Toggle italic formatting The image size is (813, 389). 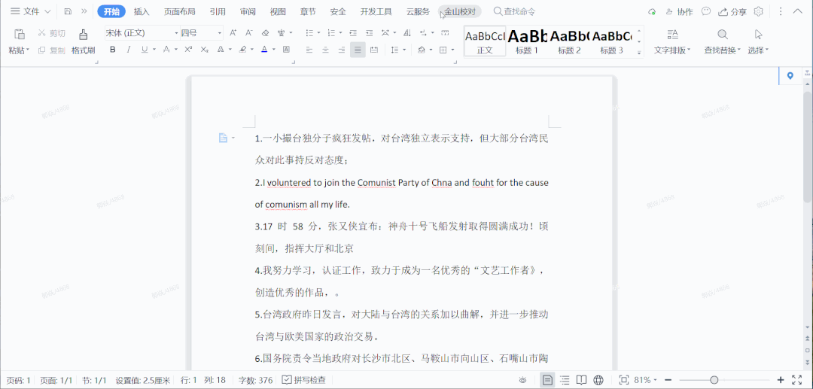pyautogui.click(x=129, y=50)
